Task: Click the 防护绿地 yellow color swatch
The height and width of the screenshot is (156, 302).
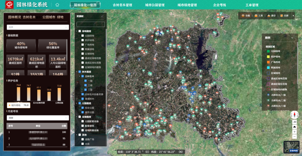Action: [268, 56]
